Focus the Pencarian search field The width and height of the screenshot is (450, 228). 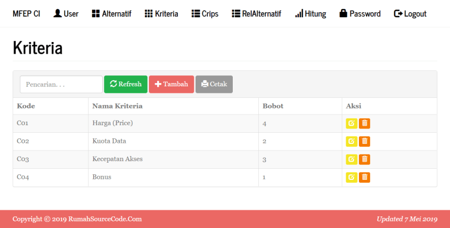coord(61,84)
